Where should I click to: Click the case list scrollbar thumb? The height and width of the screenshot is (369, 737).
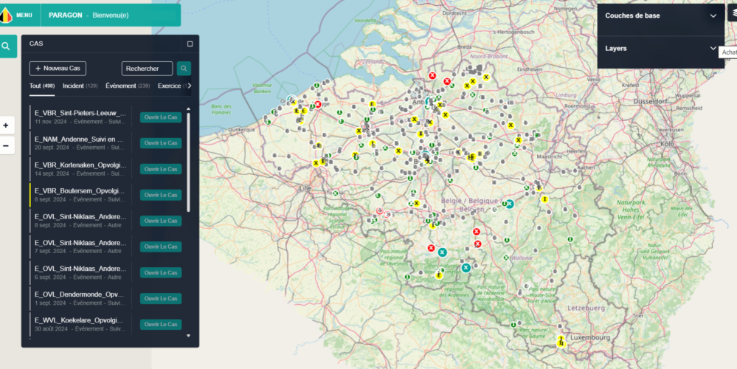point(188,162)
